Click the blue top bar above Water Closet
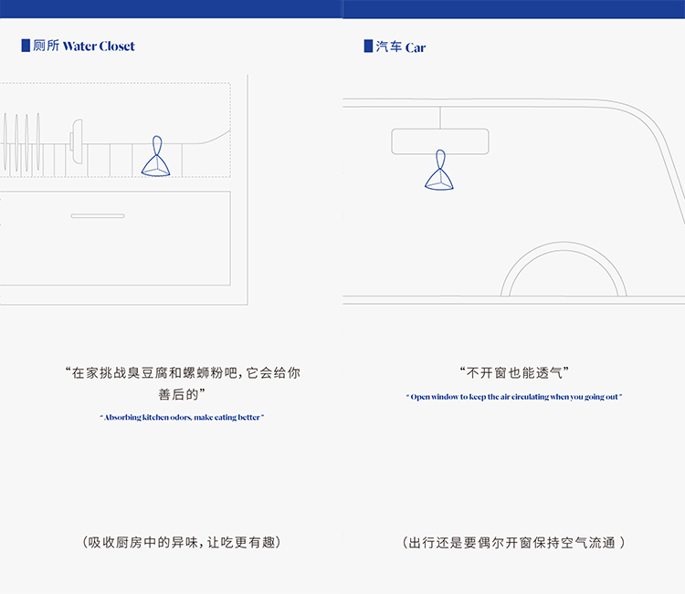The image size is (685, 594). [171, 8]
